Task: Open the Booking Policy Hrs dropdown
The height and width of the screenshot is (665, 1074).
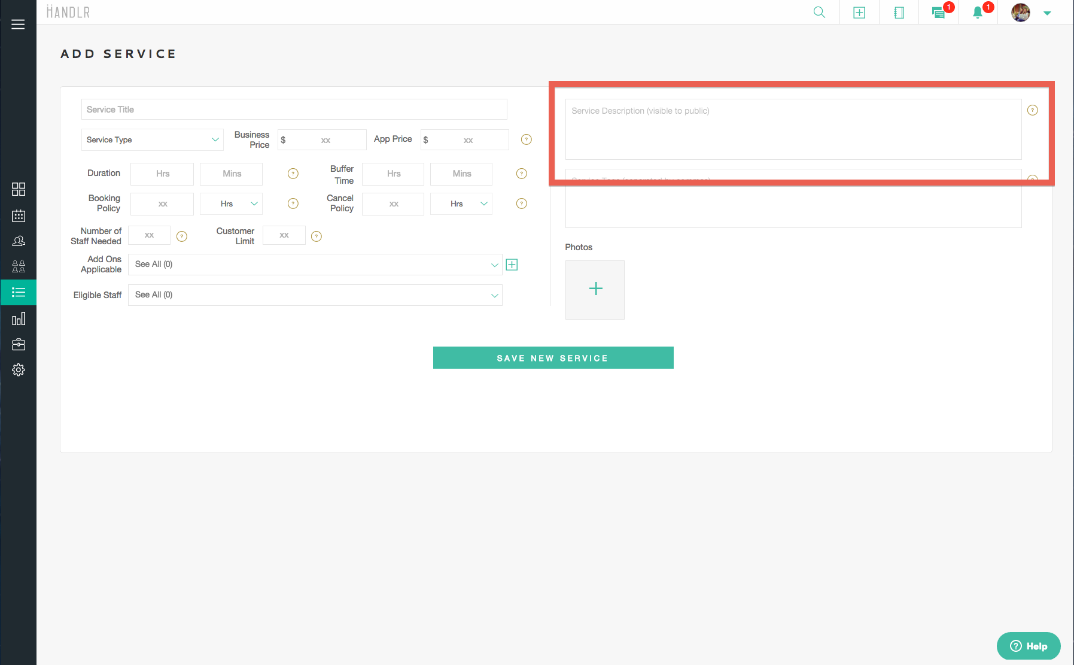Action: point(231,204)
